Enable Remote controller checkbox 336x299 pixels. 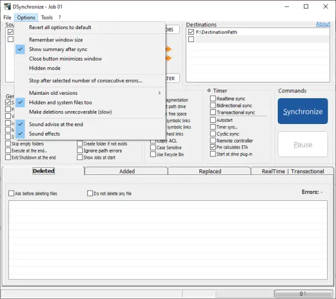213,141
